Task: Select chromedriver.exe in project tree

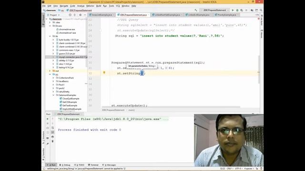Action: (67, 29)
